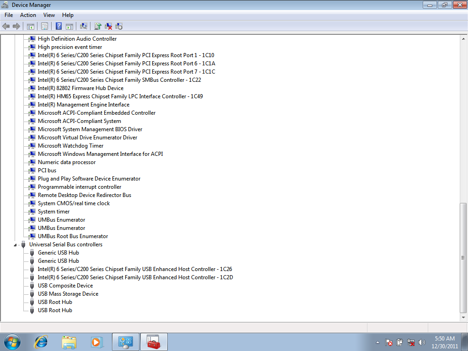This screenshot has width=468, height=351.
Task: Collapse the Universal Serial Bus controllers node
Action: 15,245
